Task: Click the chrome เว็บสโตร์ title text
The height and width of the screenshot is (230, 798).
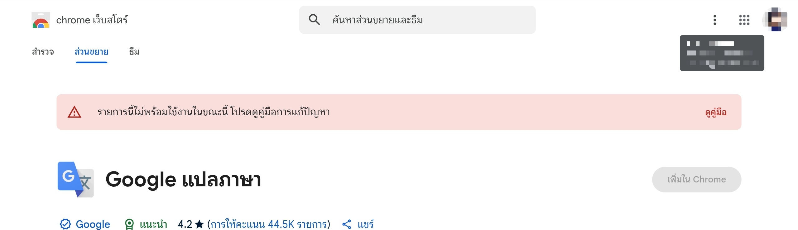Action: 92,20
